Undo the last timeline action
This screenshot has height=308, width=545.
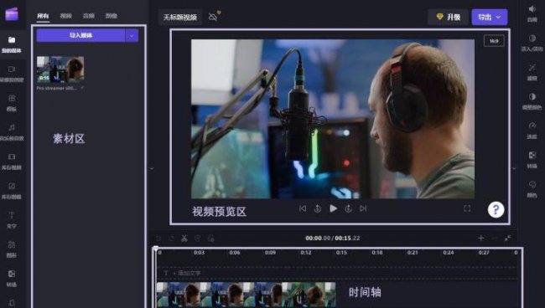pyautogui.click(x=158, y=239)
